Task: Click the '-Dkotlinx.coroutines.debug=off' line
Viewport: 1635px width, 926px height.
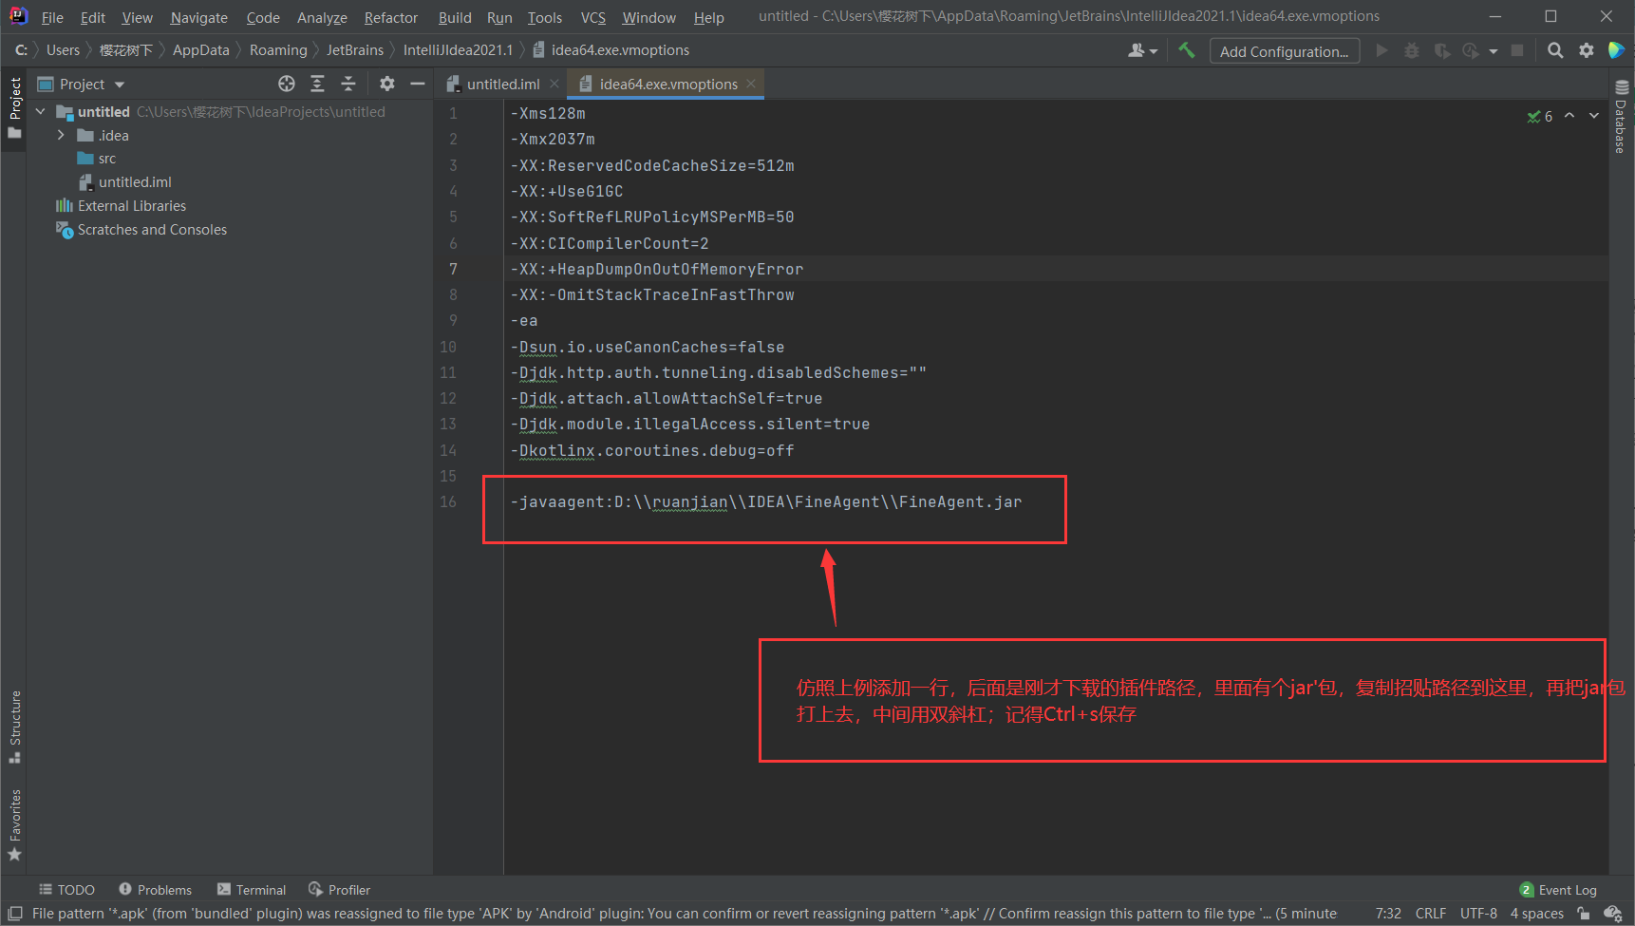Action: 652,450
